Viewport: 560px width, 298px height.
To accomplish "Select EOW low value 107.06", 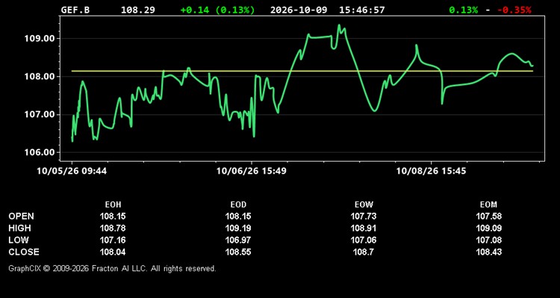I will [x=364, y=240].
